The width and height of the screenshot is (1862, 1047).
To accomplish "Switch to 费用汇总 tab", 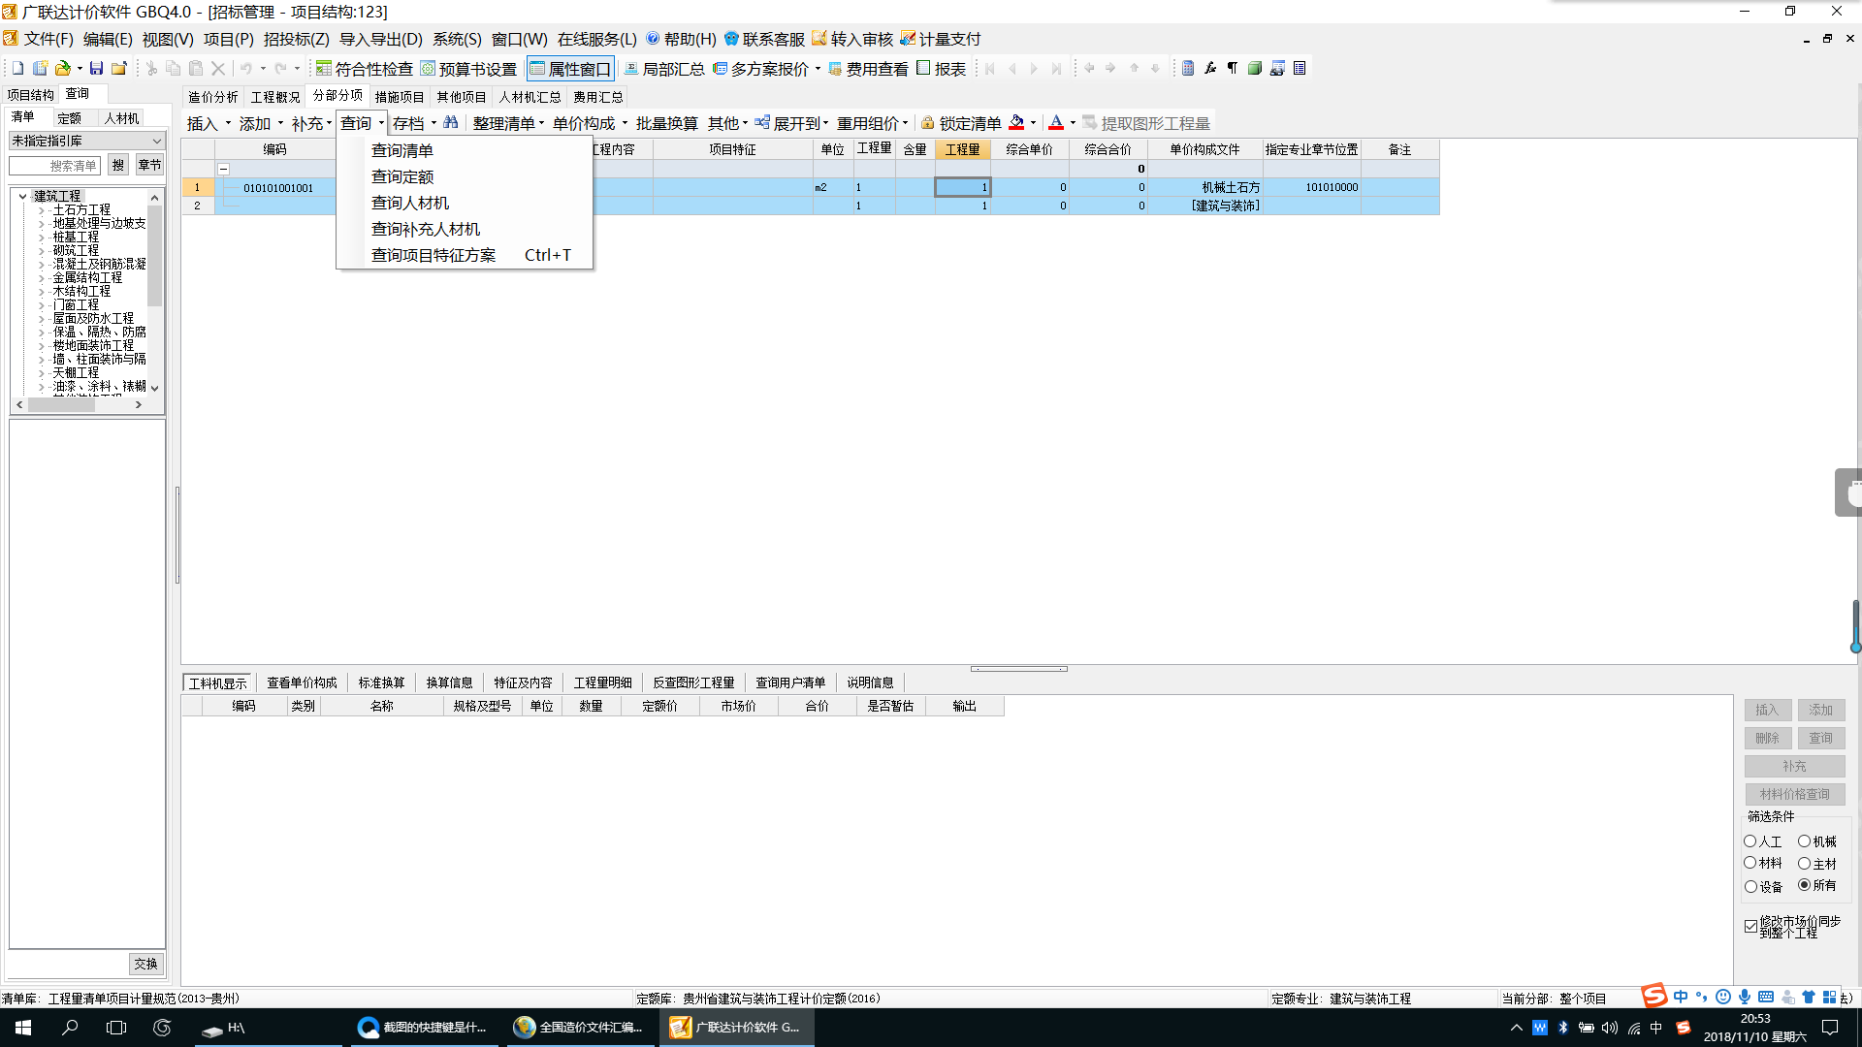I will click(597, 97).
